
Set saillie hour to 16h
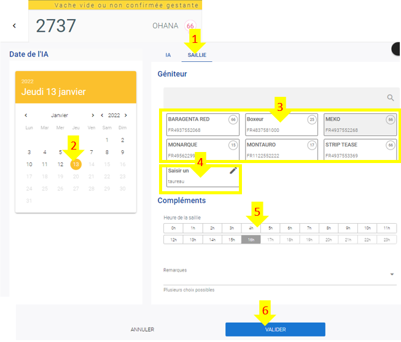251,240
